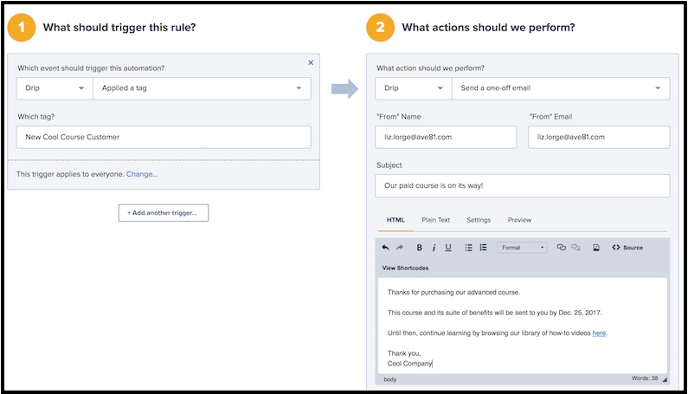Click the redo arrow in editor toolbar
This screenshot has width=688, height=394.
(x=400, y=248)
